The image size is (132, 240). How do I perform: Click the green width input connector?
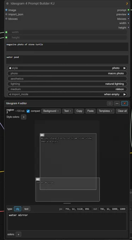(6, 32)
